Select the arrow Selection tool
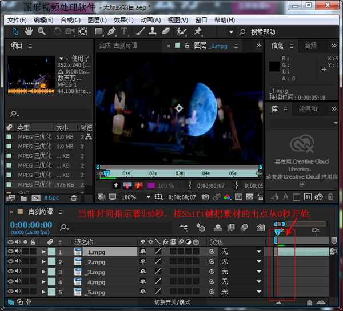Image resolution: width=343 pixels, height=311 pixels. point(15,31)
